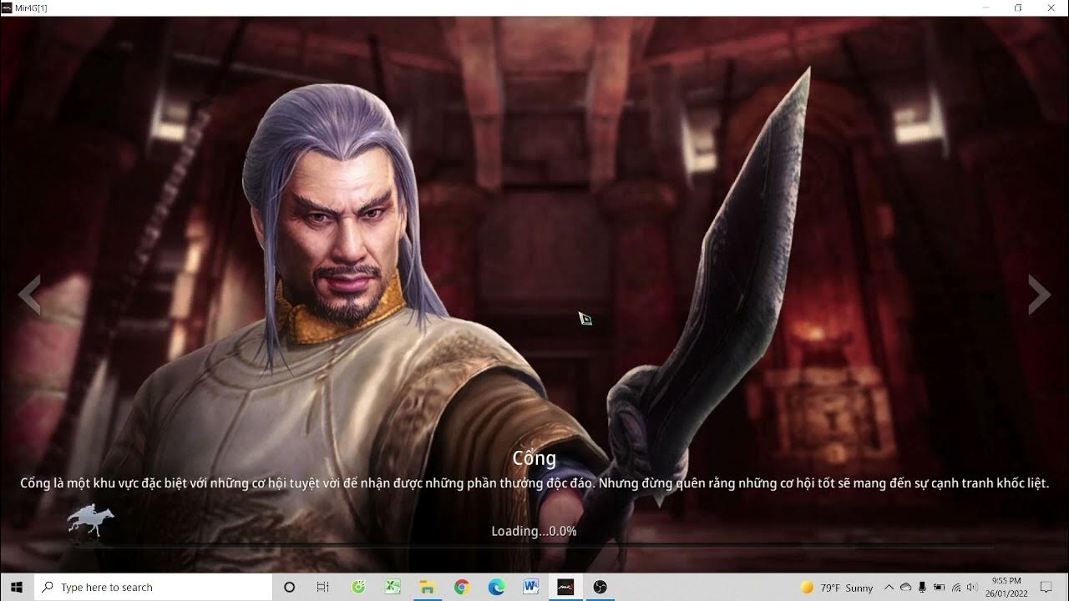Click the loading progress bar
The image size is (1069, 601).
point(534,545)
